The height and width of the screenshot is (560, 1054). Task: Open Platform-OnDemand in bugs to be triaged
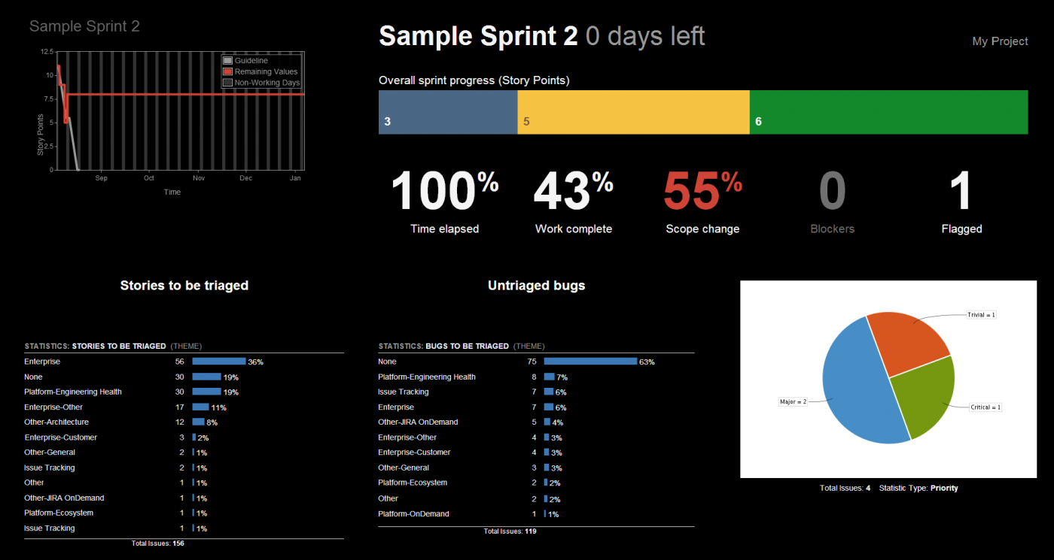413,514
